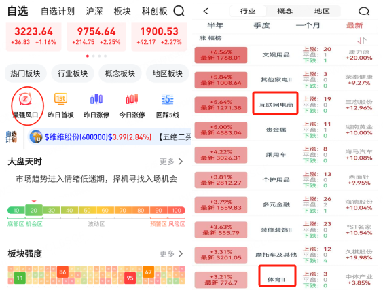Switch segmented control to 概念
Screen dimensions: 383x290
click(x=285, y=11)
